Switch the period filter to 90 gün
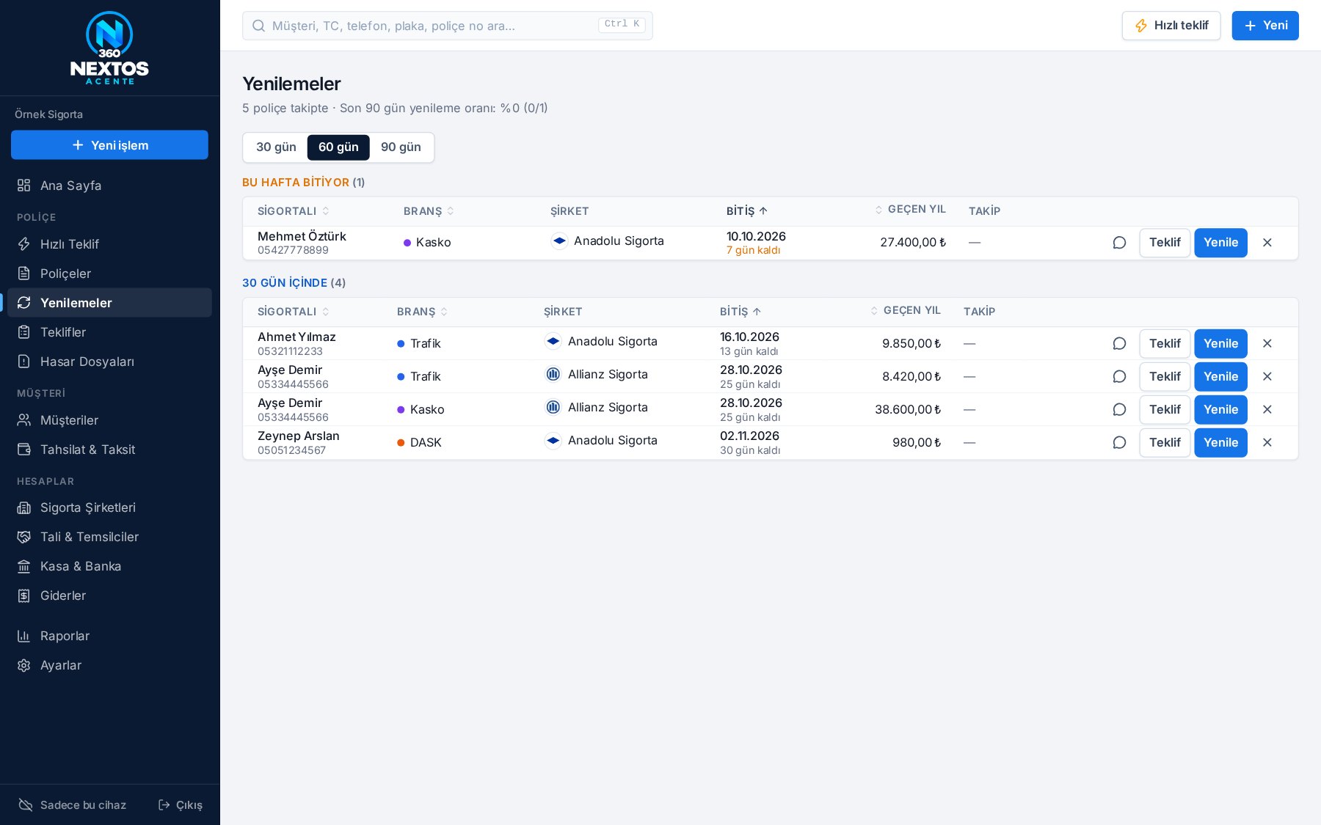1321x825 pixels. [401, 147]
